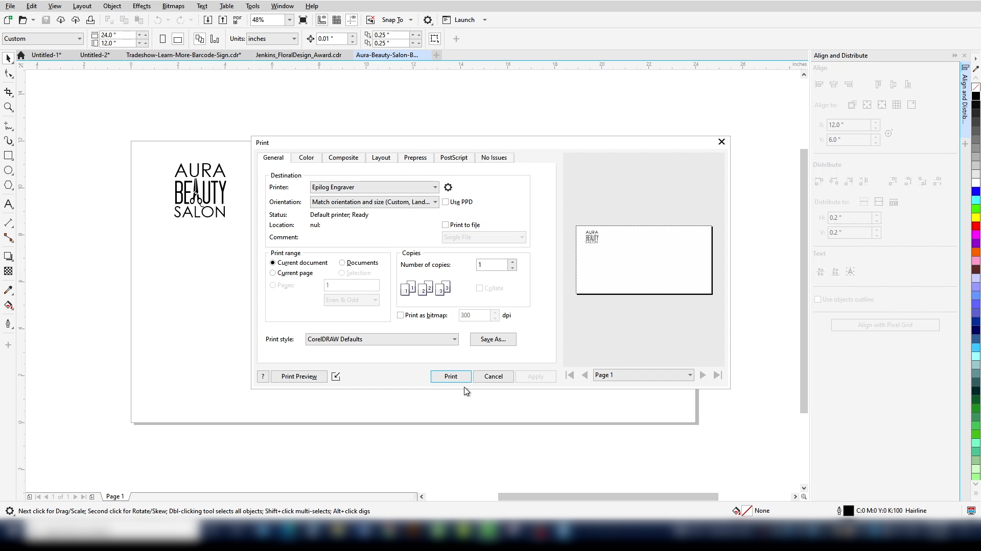Open printer preferences gear icon
Viewport: 981px width, 551px height.
click(448, 187)
